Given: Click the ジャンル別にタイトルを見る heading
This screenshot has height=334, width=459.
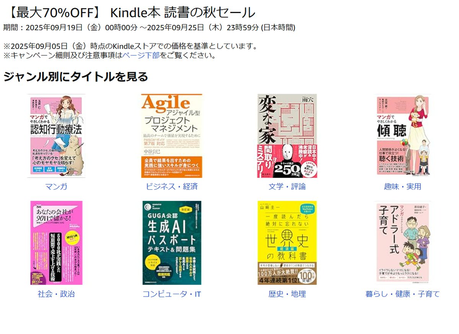Looking at the screenshot, I should click(x=75, y=77).
